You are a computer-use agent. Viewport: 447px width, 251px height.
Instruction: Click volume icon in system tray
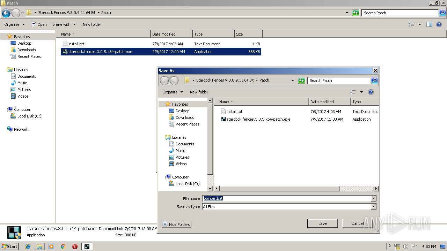point(405,246)
